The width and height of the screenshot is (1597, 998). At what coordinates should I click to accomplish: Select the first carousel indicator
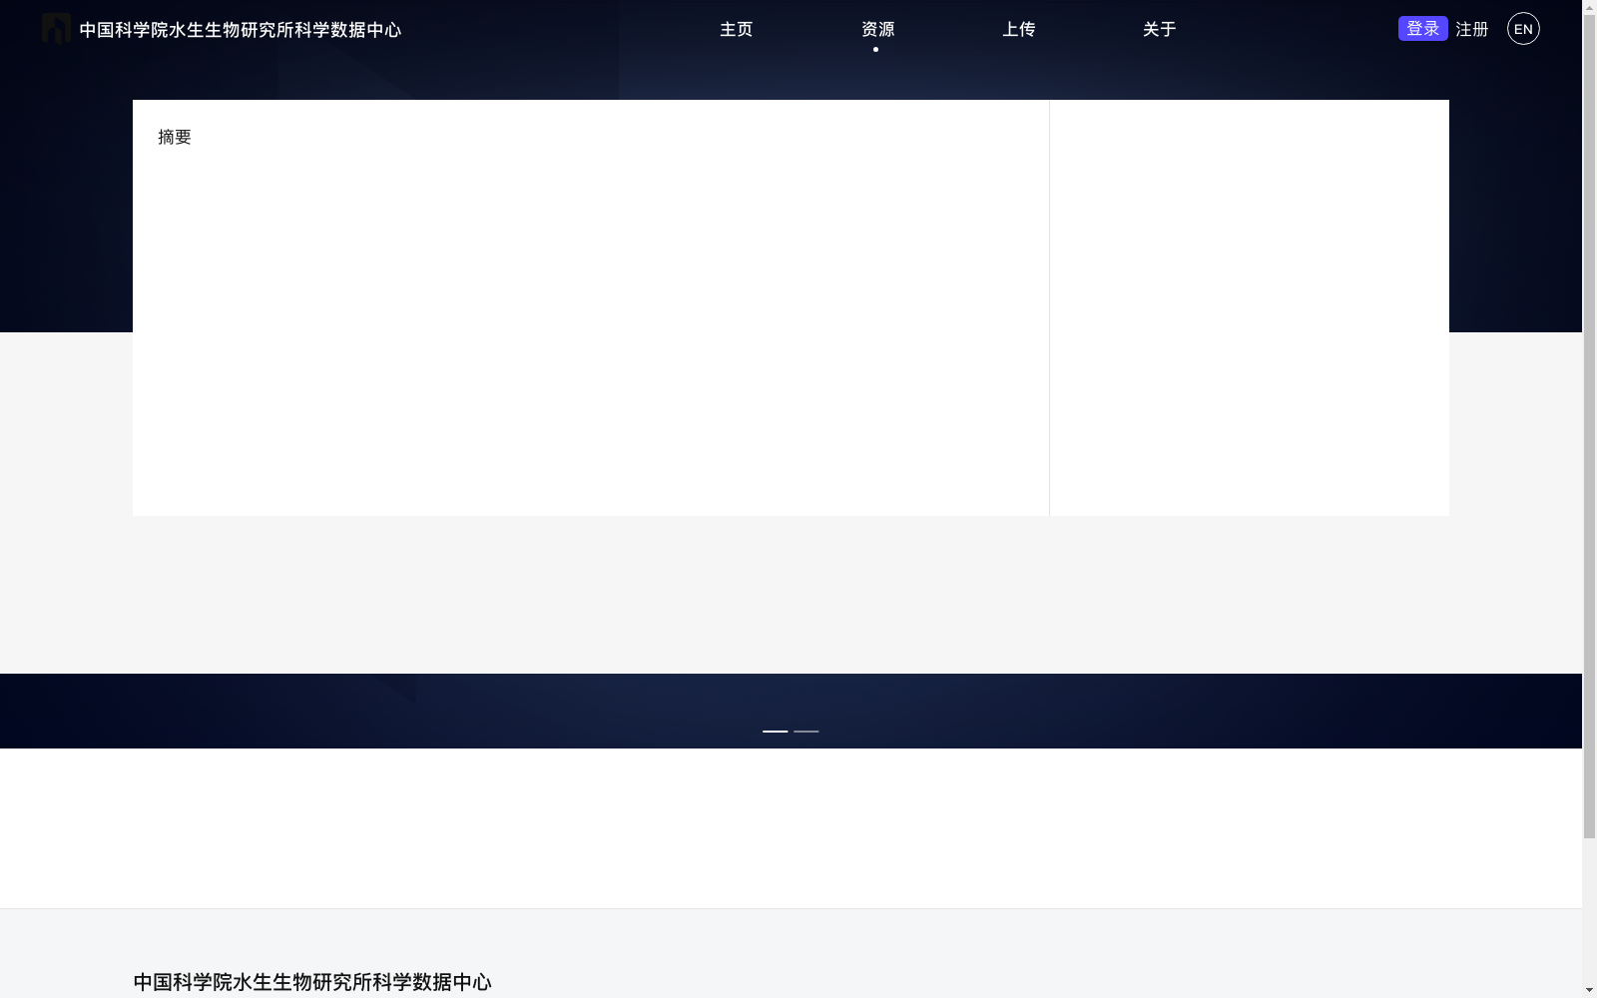pos(776,732)
